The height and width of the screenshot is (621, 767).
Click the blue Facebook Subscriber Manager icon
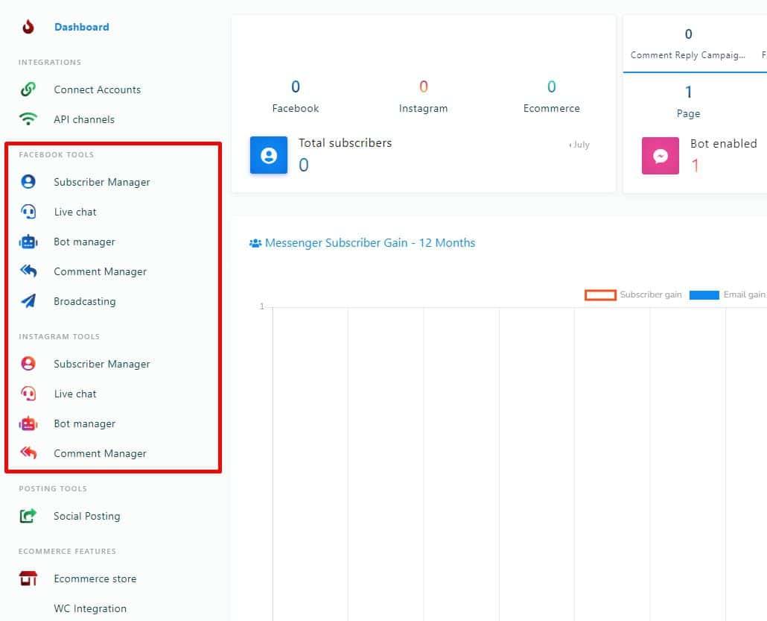coord(28,182)
